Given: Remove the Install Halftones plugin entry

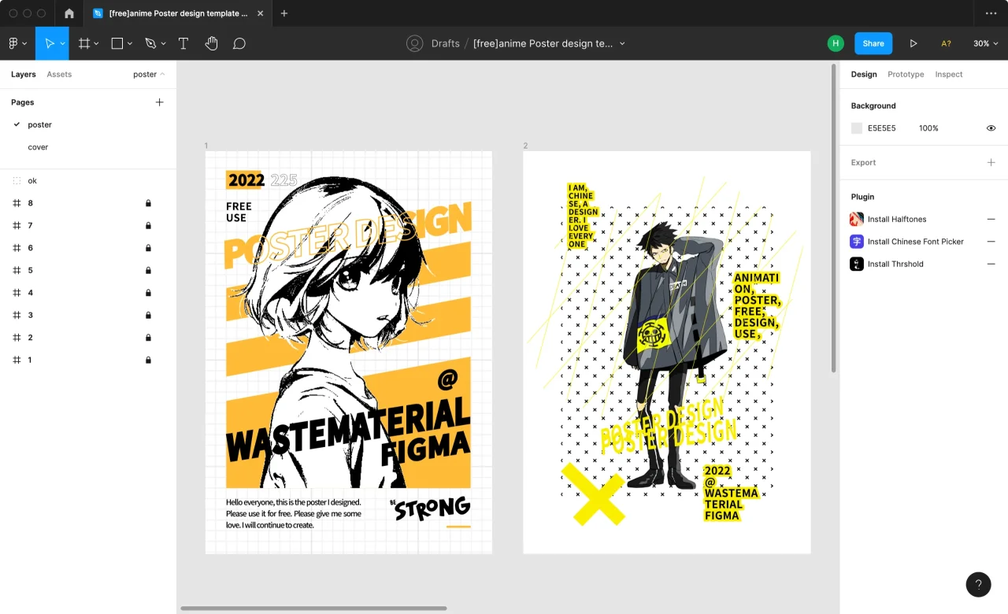Looking at the screenshot, I should coord(991,219).
